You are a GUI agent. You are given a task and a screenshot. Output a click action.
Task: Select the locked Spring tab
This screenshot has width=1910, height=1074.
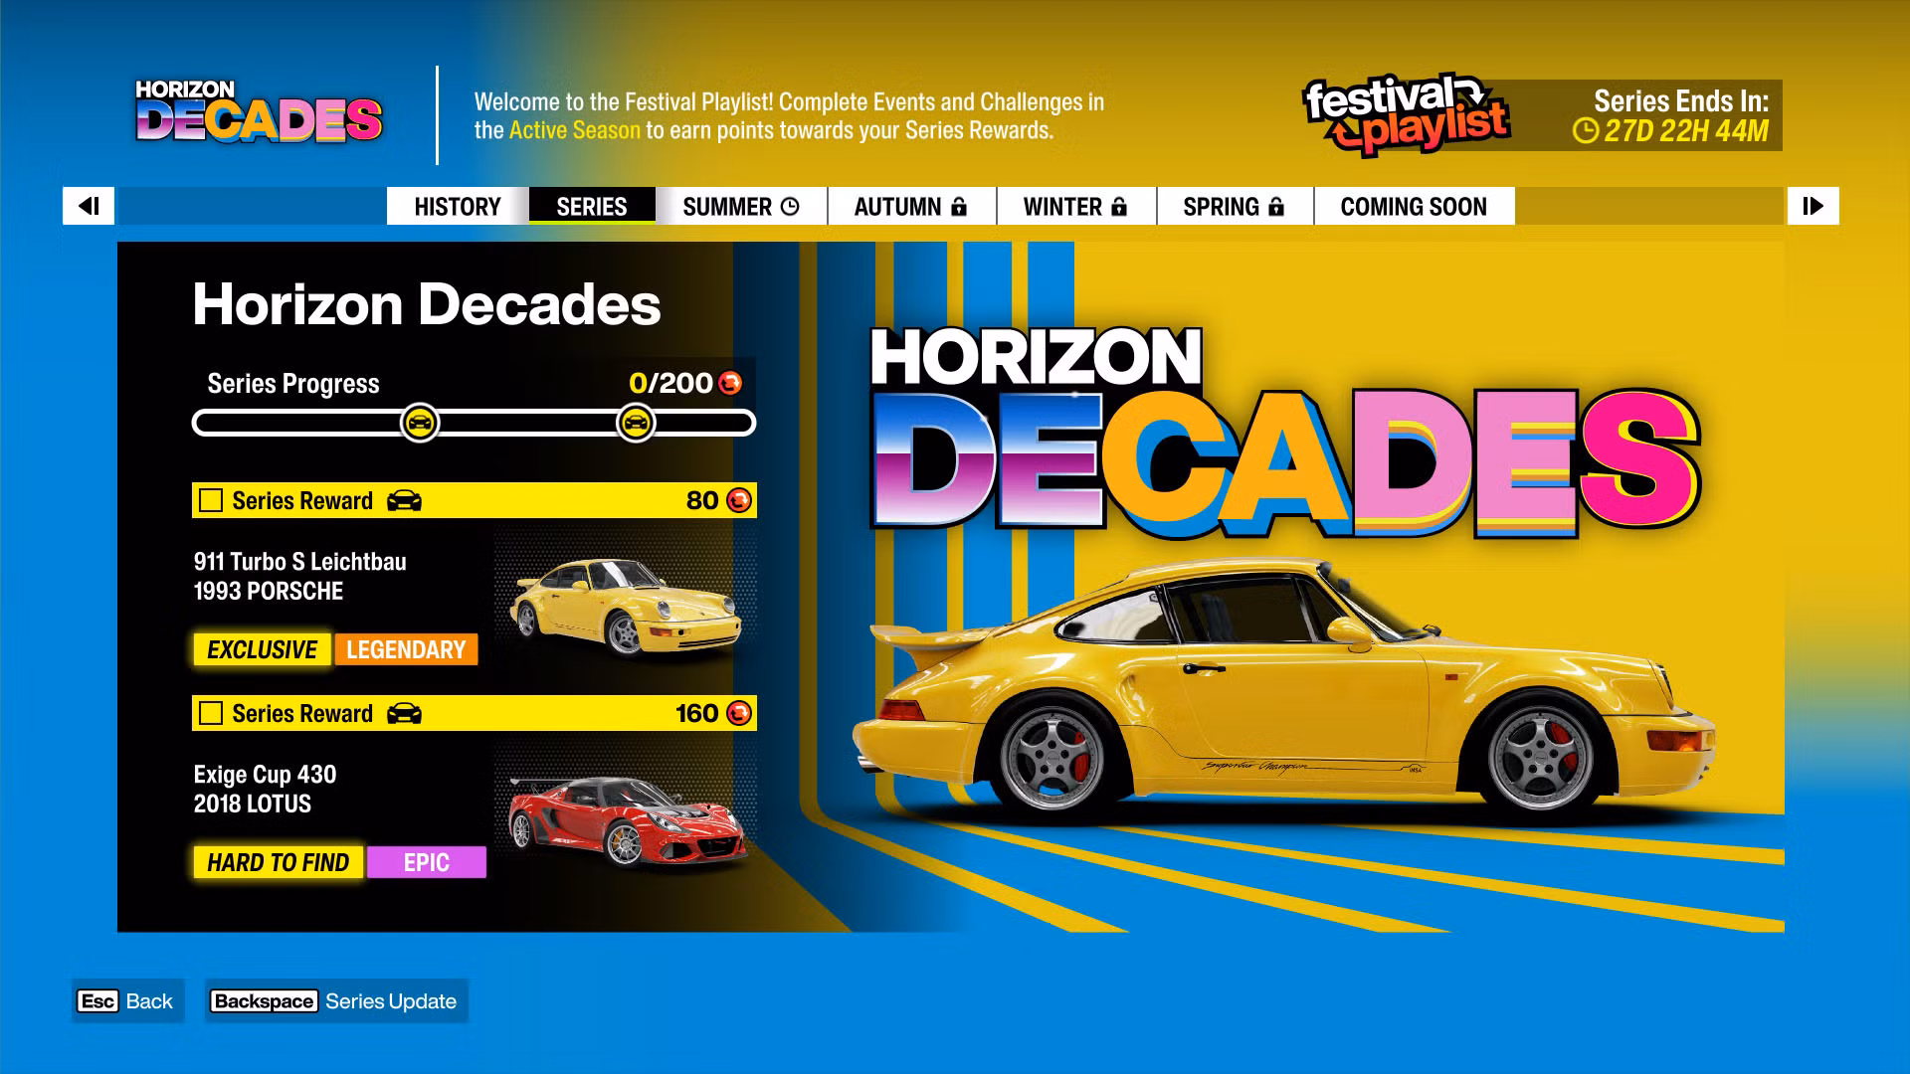1235,206
